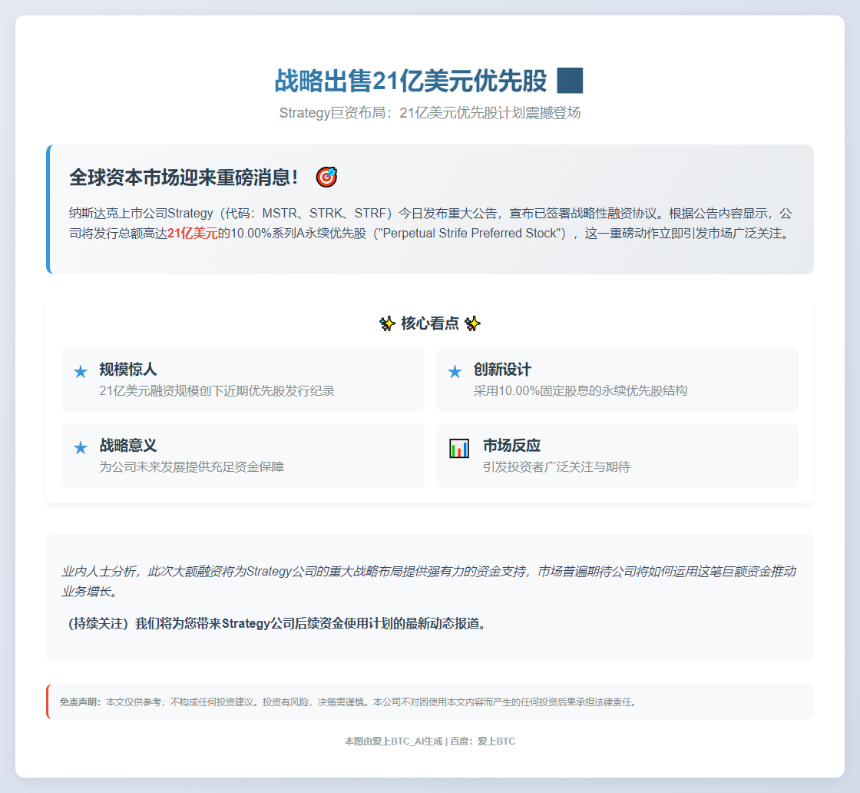Click the sparkle icon right of 核心看点

tap(472, 324)
